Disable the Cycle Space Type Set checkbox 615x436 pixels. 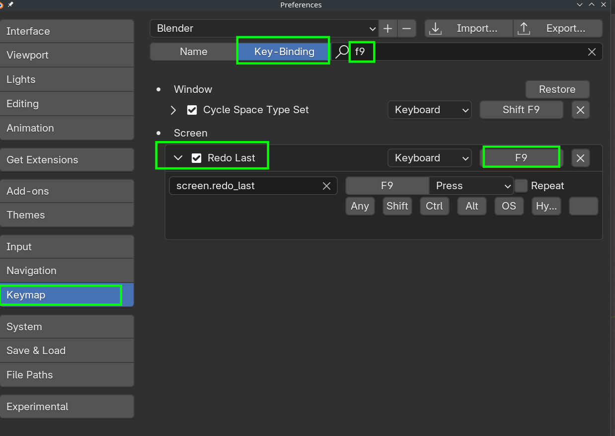point(192,110)
